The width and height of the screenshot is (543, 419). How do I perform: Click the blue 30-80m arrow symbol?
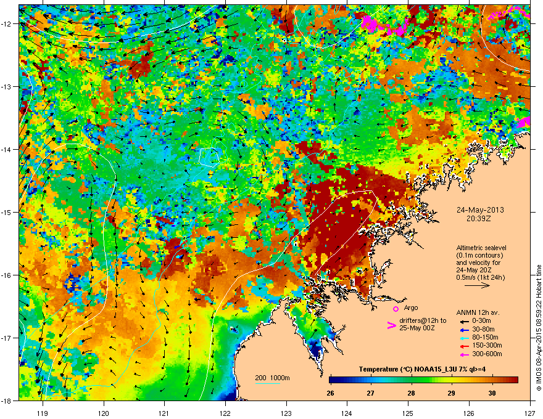tap(465, 330)
